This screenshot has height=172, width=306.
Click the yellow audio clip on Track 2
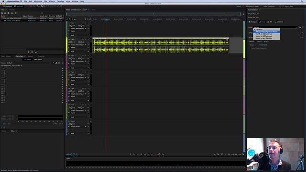coord(161,45)
